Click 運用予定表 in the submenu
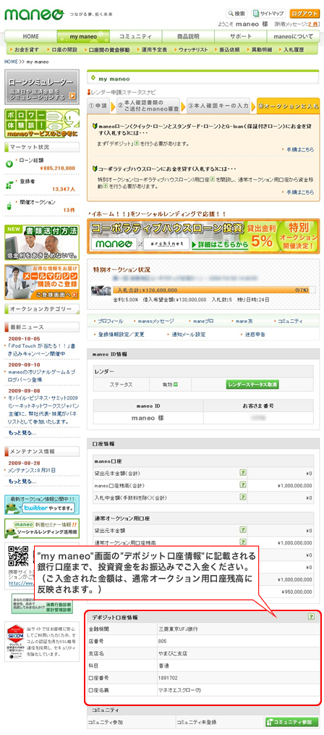 pyautogui.click(x=153, y=49)
